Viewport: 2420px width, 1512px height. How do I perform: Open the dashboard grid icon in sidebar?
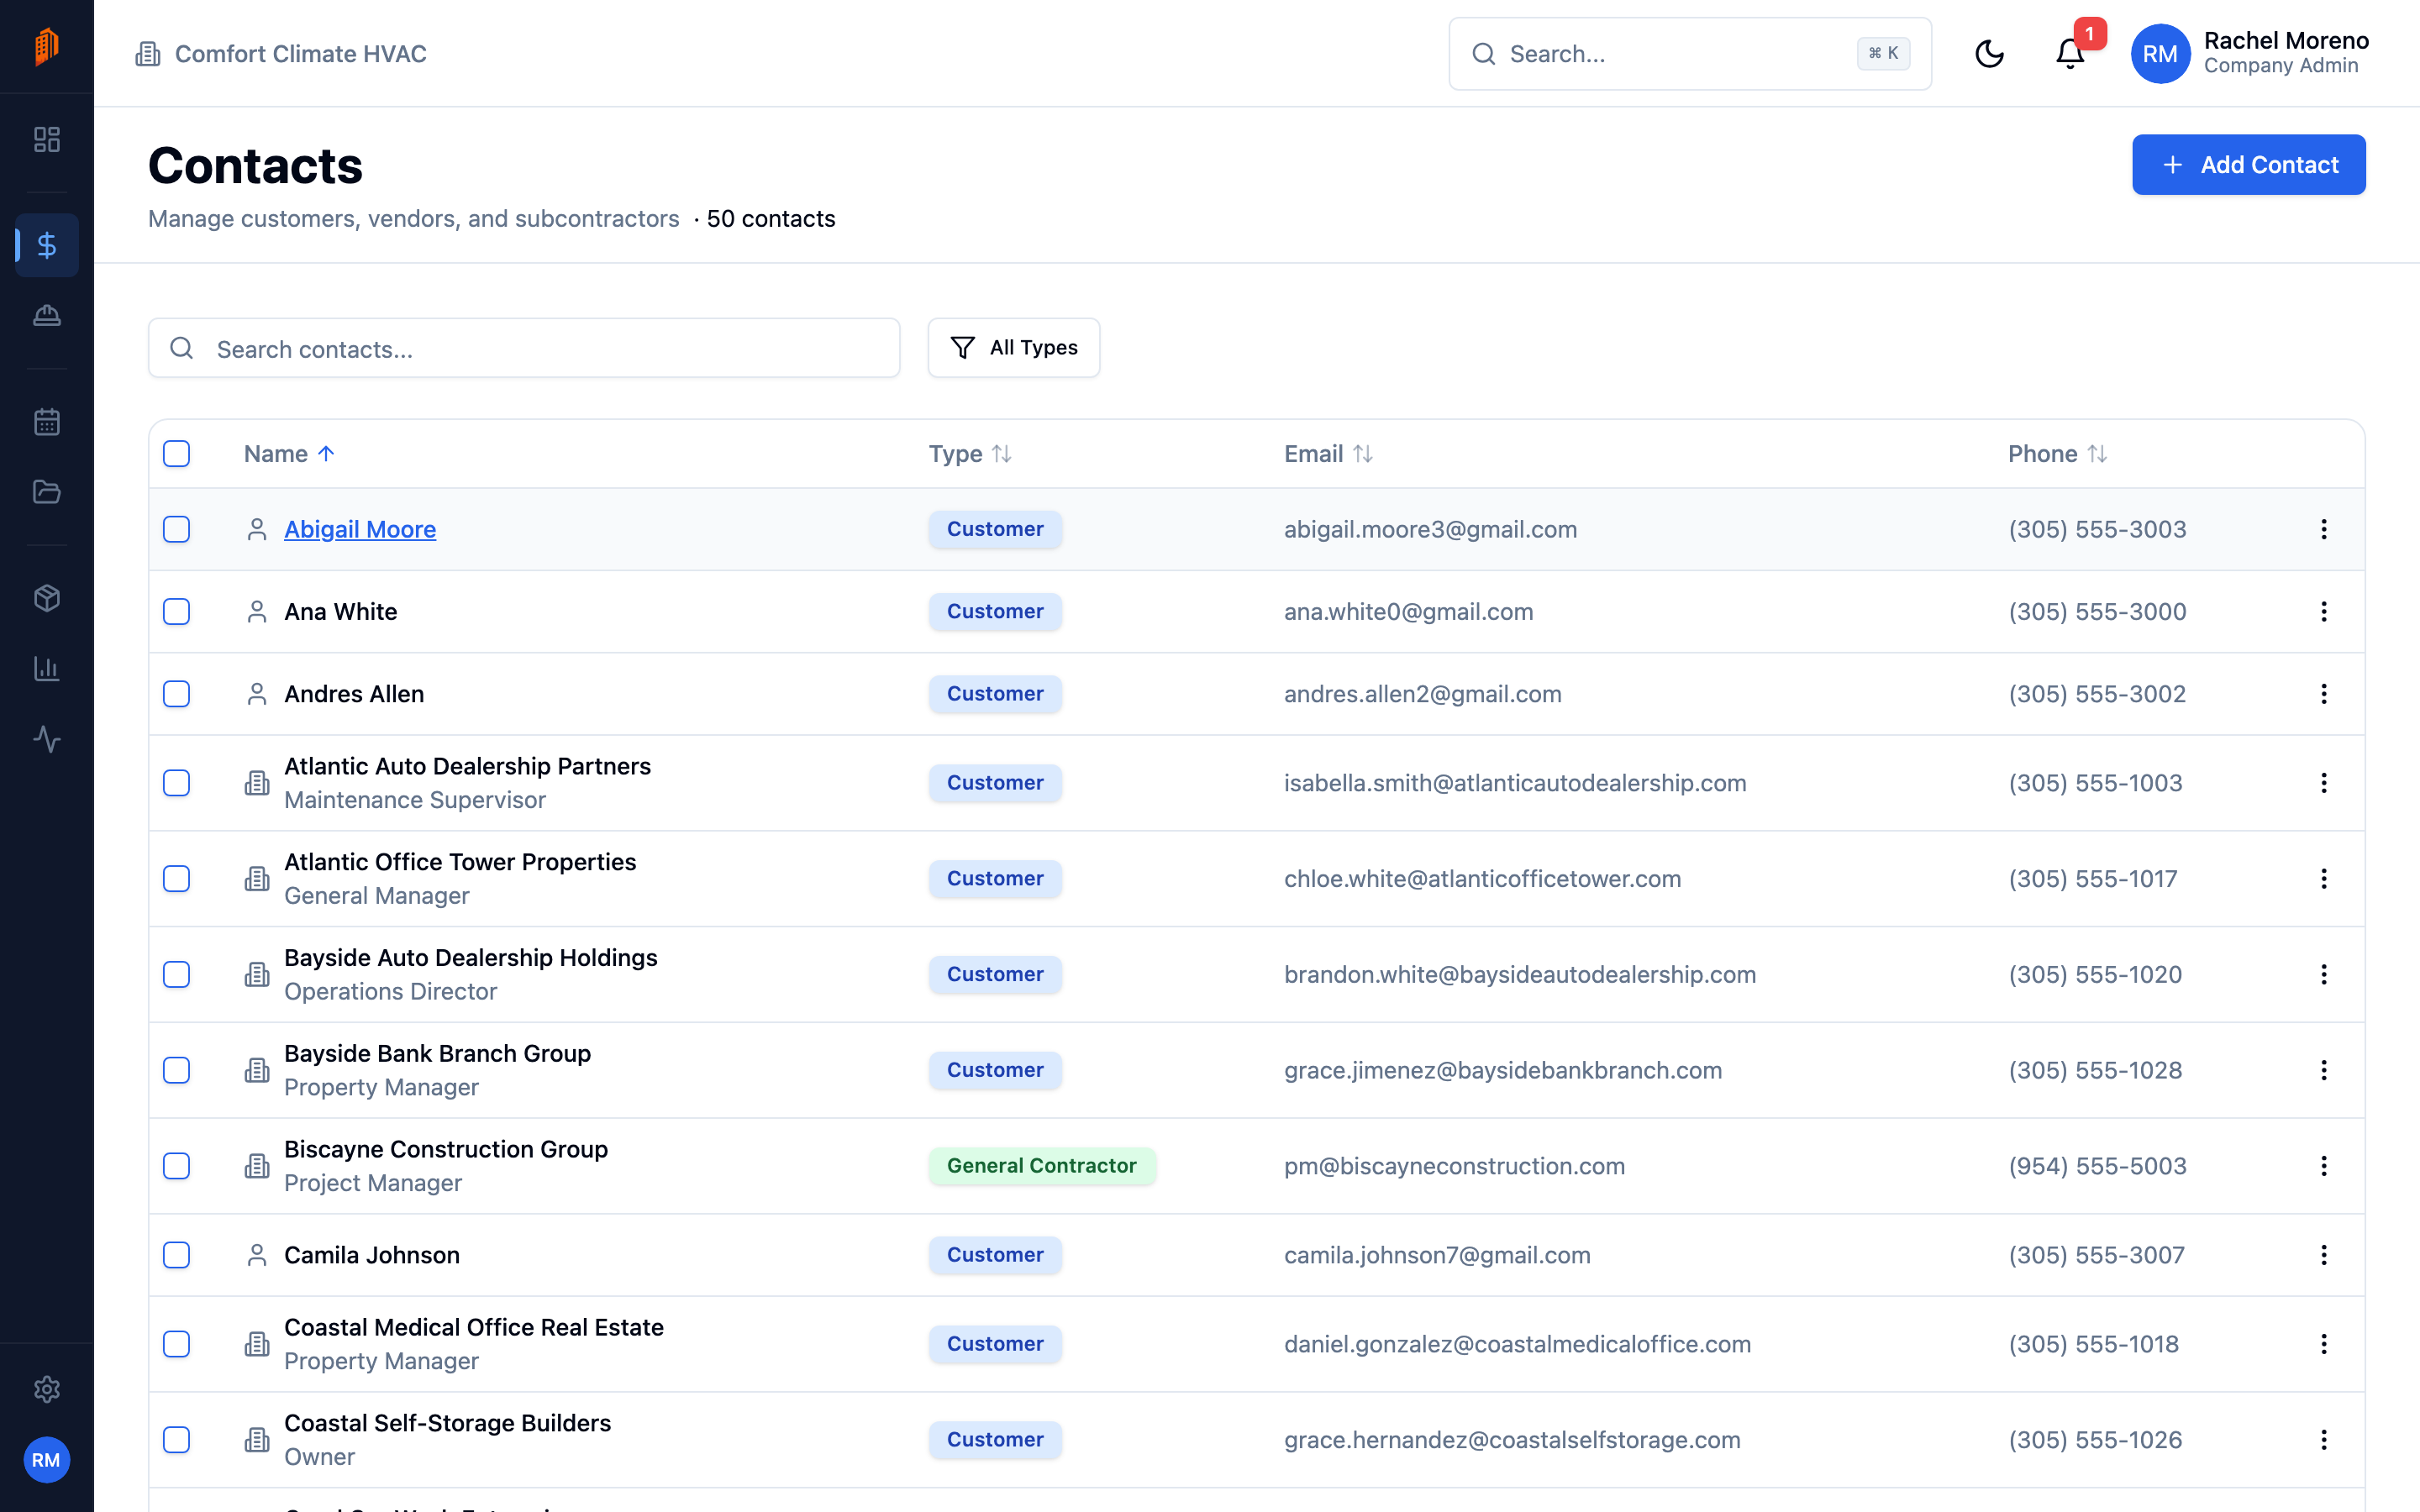(x=47, y=139)
